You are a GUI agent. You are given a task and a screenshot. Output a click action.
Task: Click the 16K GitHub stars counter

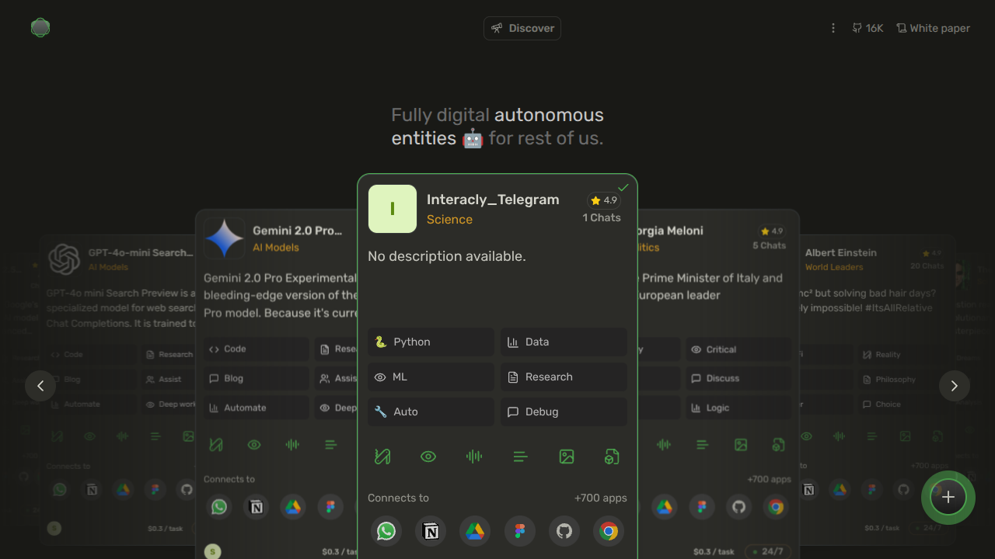pos(868,27)
